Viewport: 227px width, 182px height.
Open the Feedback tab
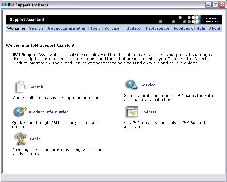click(x=183, y=29)
